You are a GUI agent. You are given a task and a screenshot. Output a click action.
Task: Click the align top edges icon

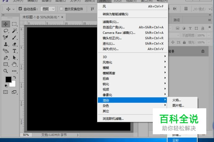coord(92,9)
